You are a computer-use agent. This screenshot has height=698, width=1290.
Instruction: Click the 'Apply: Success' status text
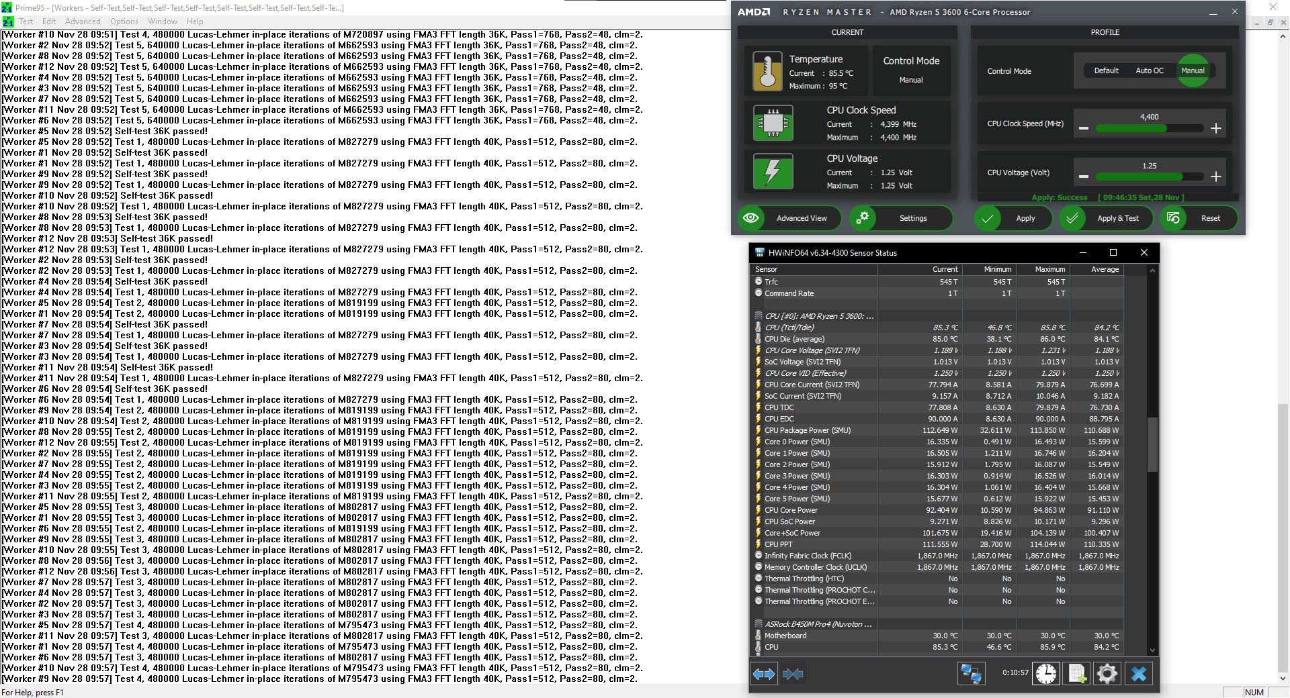point(1060,197)
